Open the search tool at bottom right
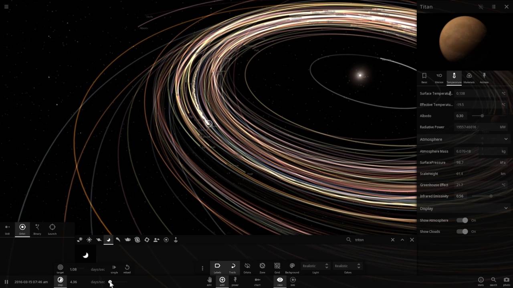The width and height of the screenshot is (513, 288). [493, 281]
